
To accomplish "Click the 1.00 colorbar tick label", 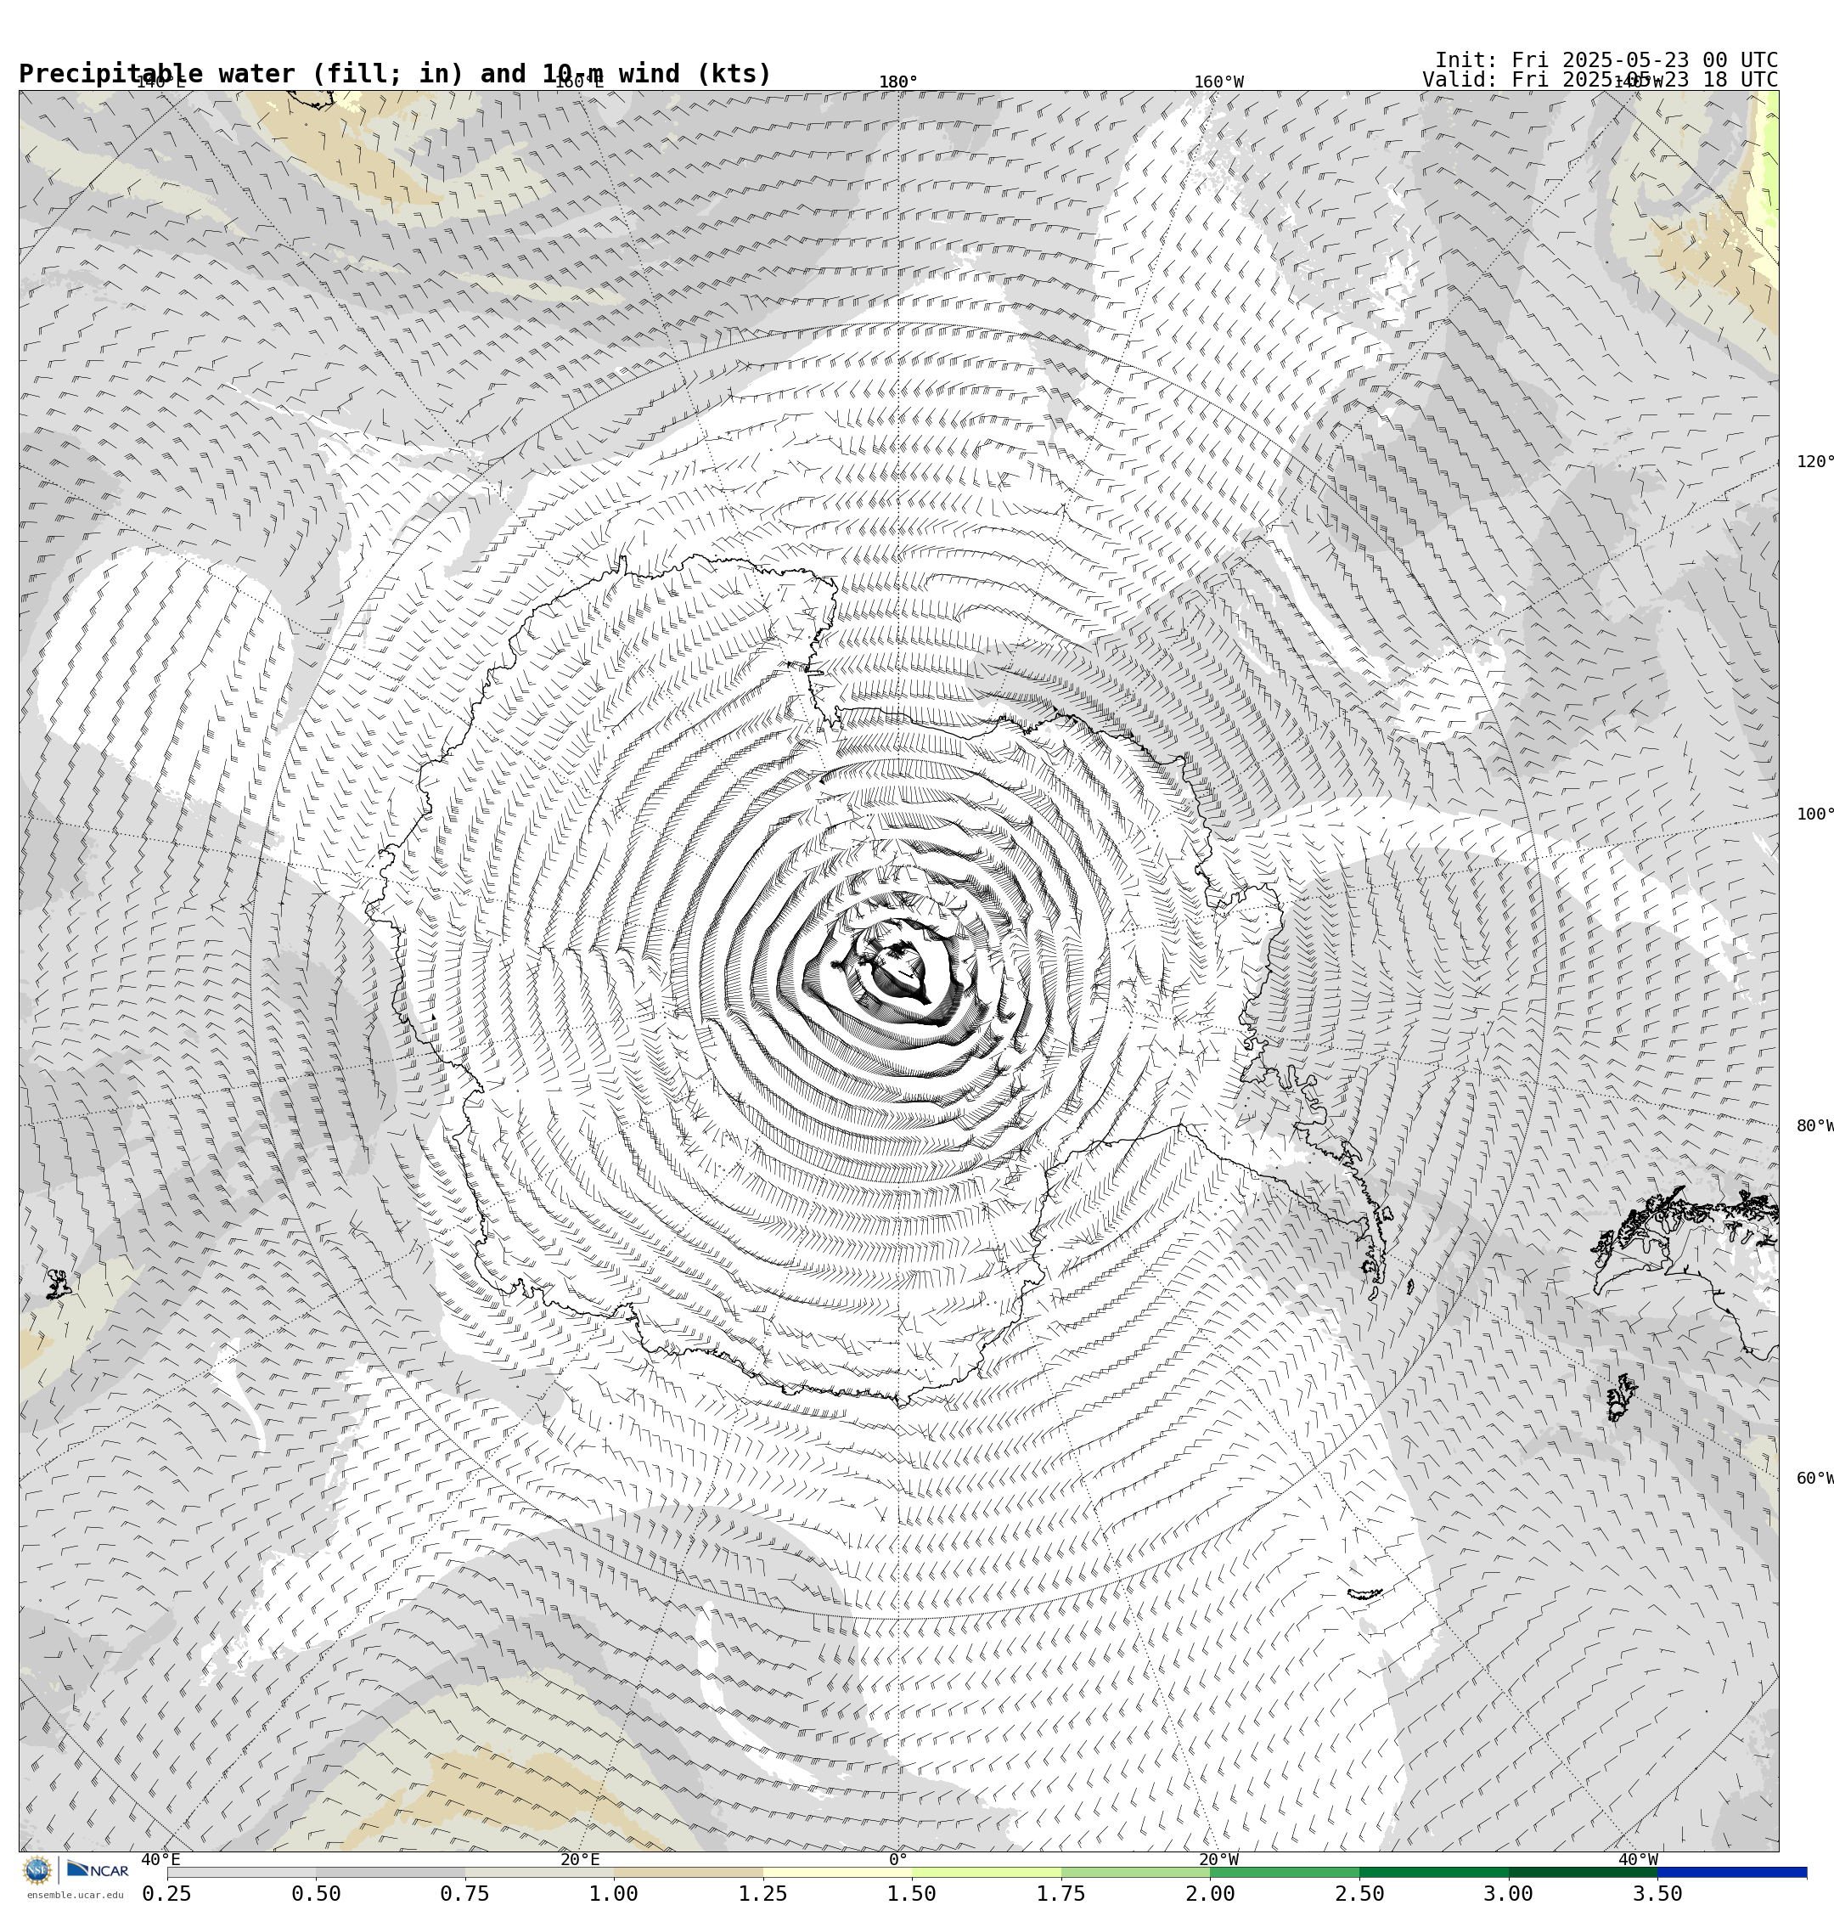I will (x=614, y=1892).
